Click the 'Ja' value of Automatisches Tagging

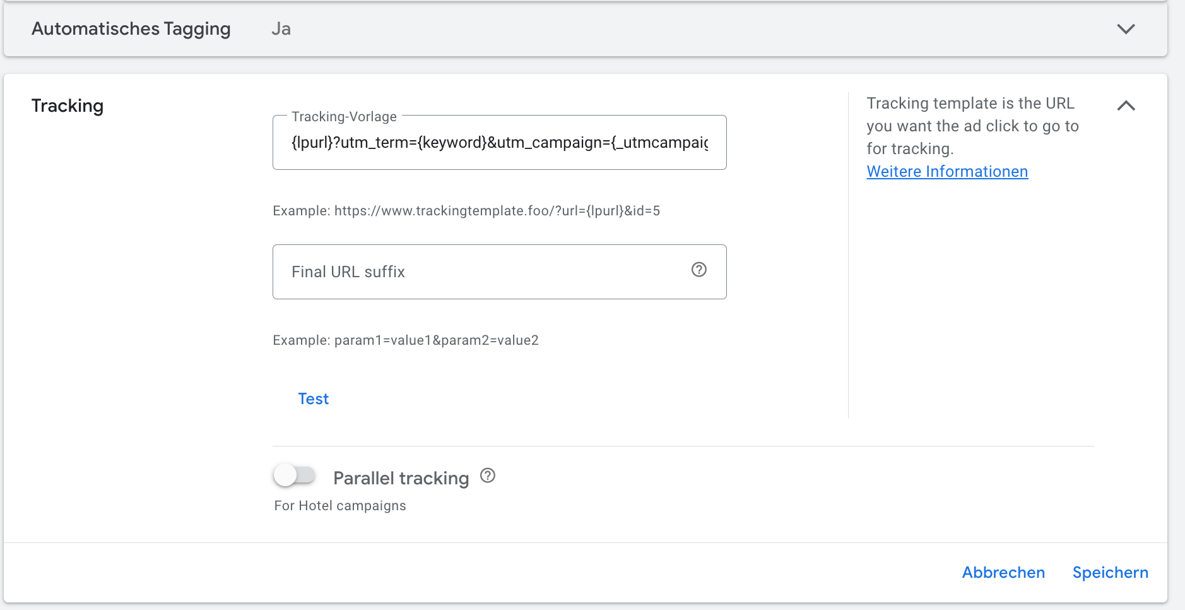tap(281, 29)
